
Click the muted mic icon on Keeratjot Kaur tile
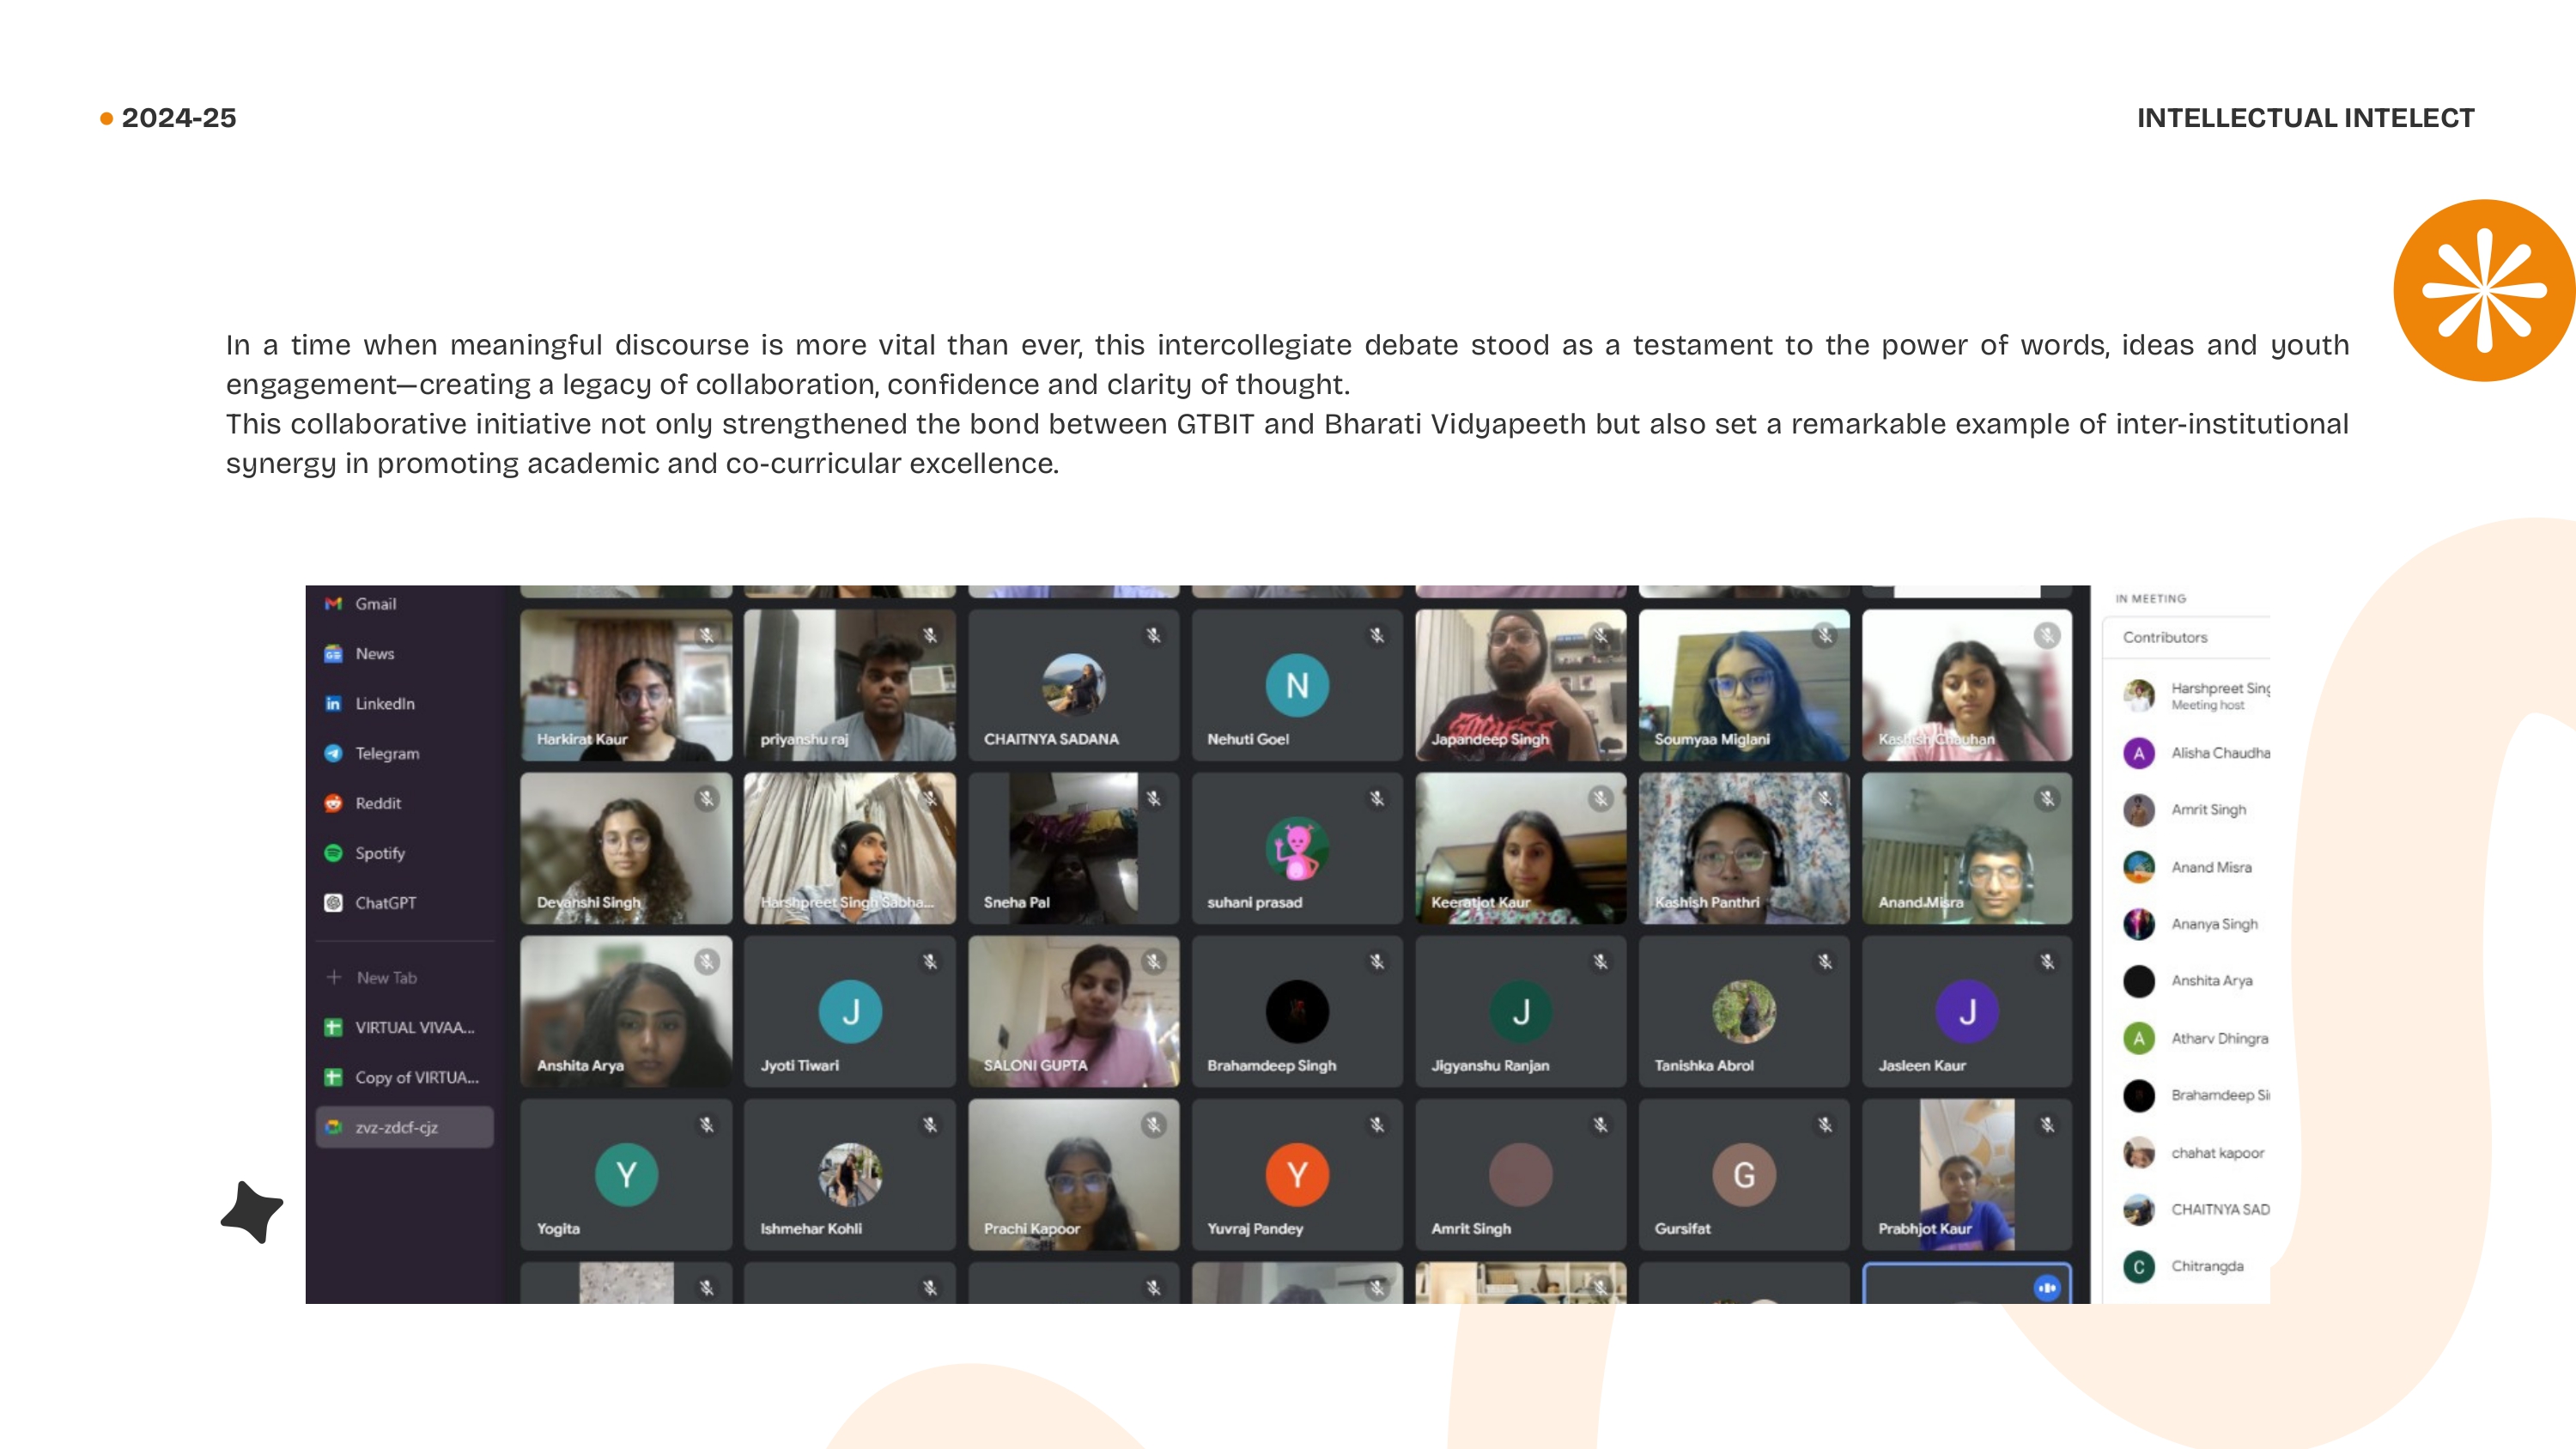point(1601,798)
